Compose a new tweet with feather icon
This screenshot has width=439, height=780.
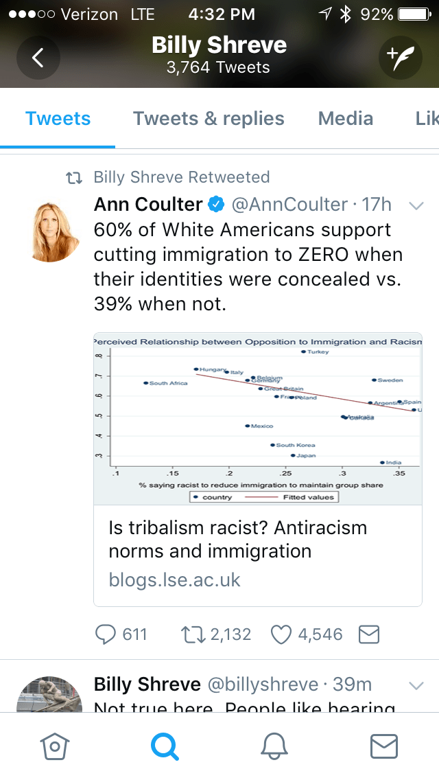point(401,58)
